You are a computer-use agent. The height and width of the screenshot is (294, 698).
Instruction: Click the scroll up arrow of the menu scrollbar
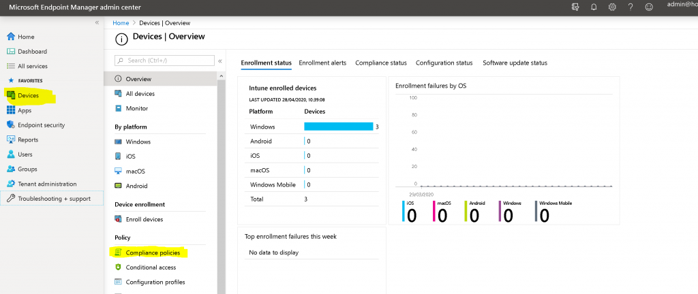point(221,76)
